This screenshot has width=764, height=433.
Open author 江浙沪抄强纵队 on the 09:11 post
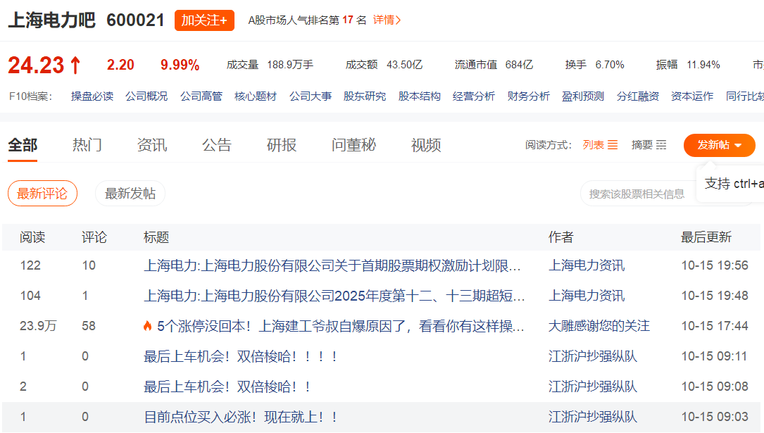tap(593, 356)
